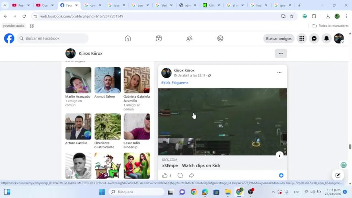Switch to the Kick tab with green K icon

(x=212, y=5)
